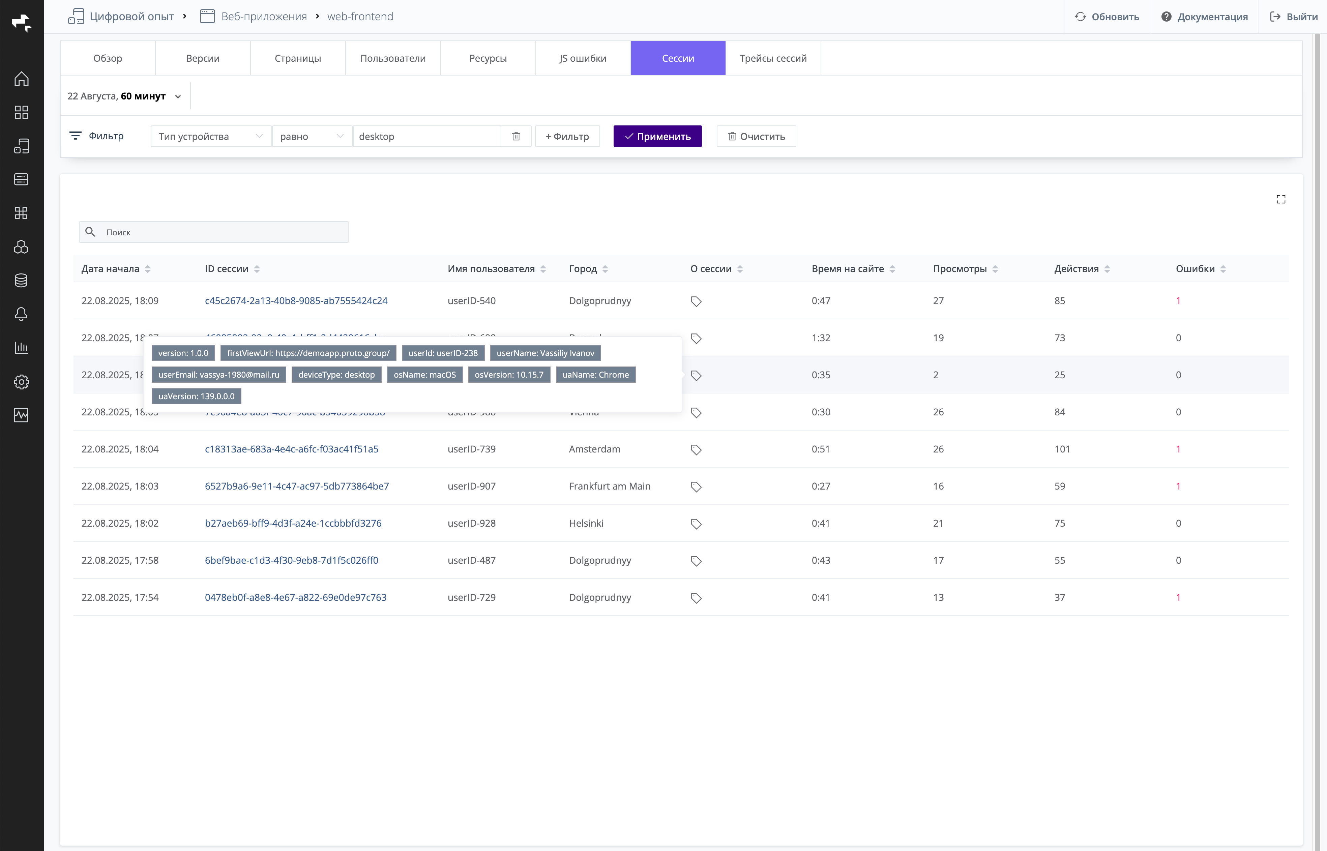Screen dimensions: 1327x851
Task: Click tag icon in the 0:35 row
Action: (x=696, y=376)
